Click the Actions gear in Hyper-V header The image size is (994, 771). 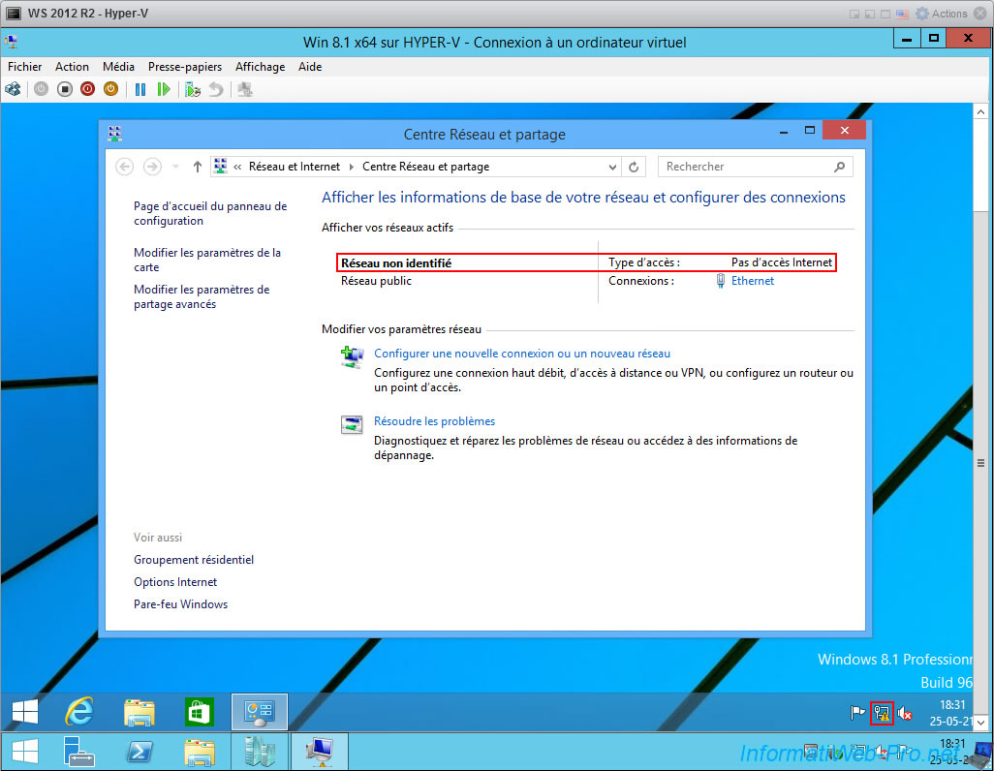click(921, 14)
